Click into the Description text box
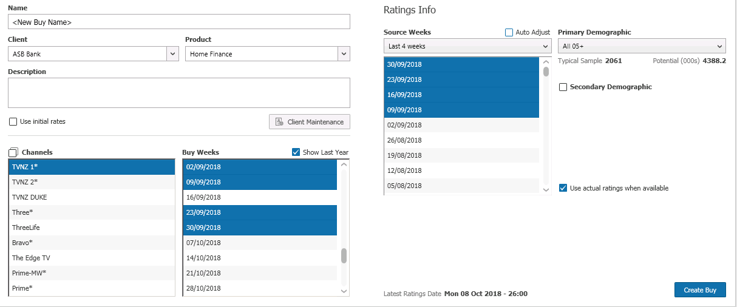The image size is (737, 307). (x=179, y=93)
